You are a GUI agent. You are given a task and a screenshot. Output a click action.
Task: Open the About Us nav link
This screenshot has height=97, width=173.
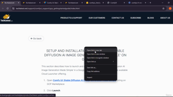[165, 18]
